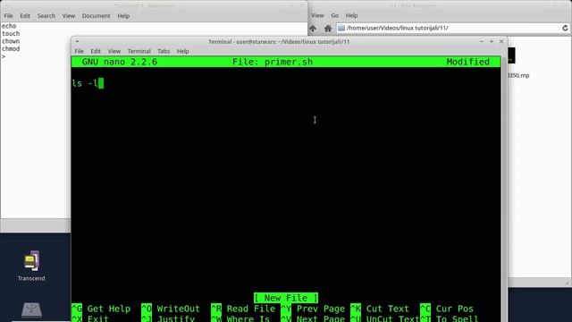This screenshot has height=322, width=572.
Task: Open Go menu in File Manager
Action: (x=334, y=15)
